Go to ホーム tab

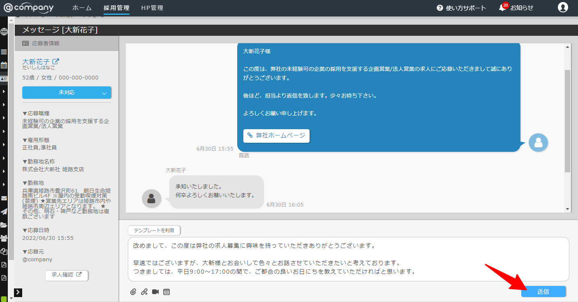pyautogui.click(x=82, y=8)
